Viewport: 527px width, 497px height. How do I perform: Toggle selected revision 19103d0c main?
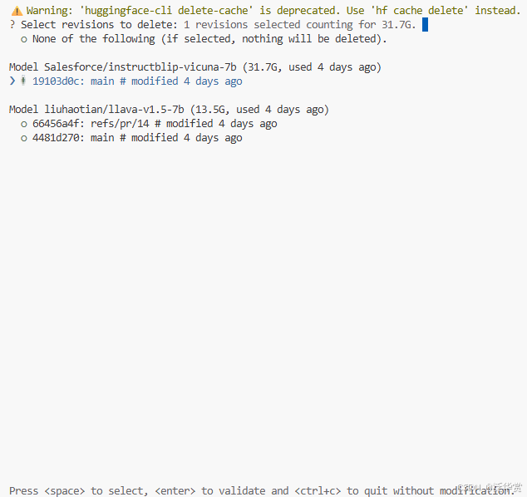(131, 81)
